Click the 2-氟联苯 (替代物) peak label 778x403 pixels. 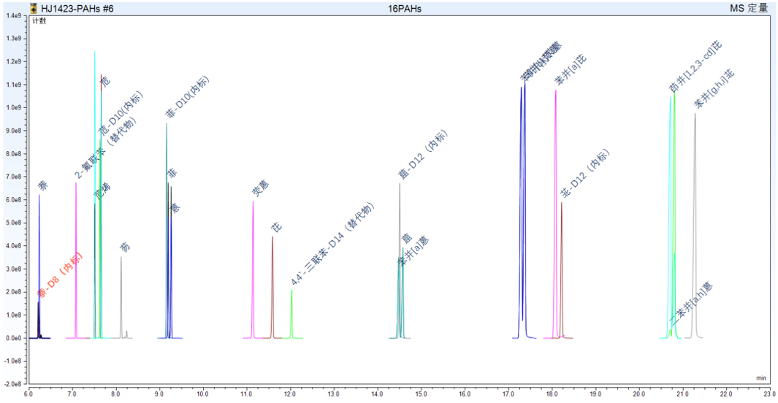tap(105, 147)
